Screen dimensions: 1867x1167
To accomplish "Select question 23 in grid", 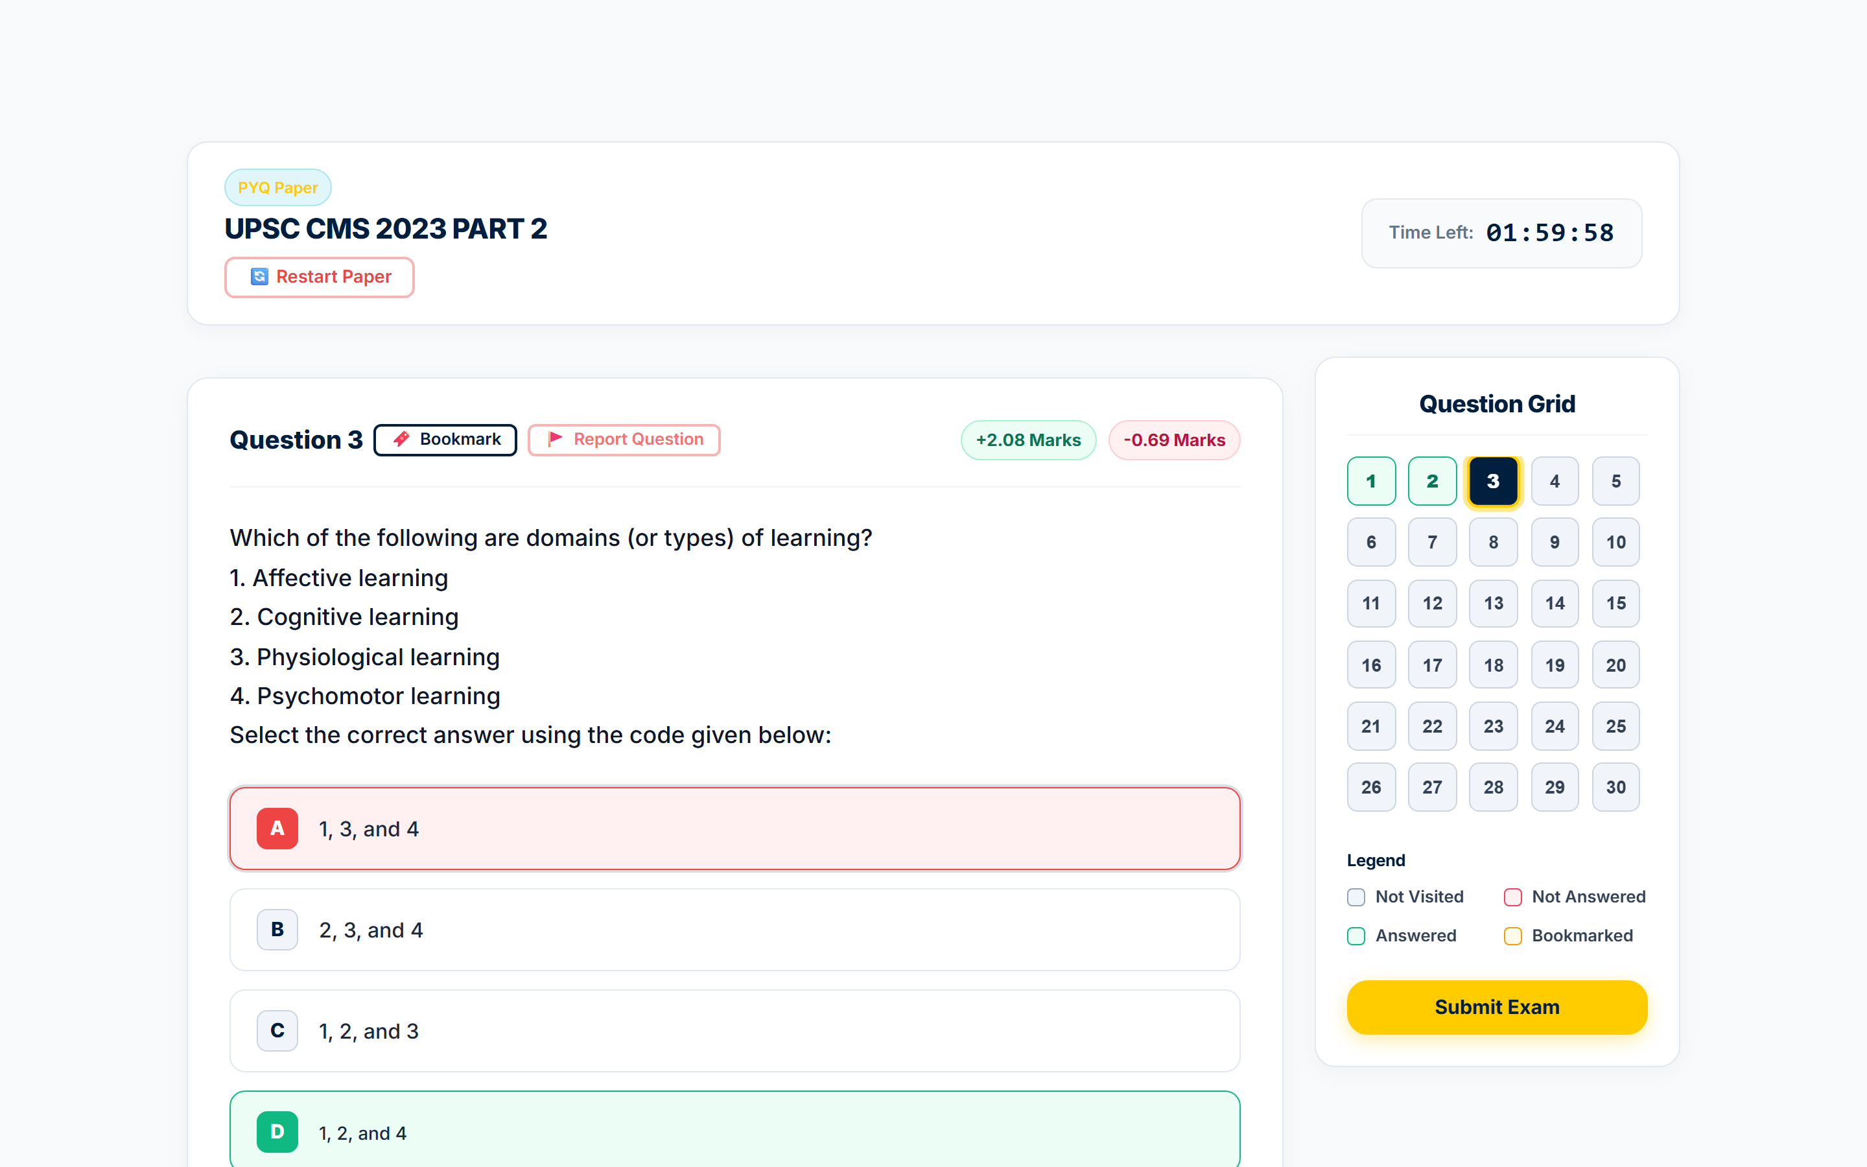I will pyautogui.click(x=1493, y=725).
